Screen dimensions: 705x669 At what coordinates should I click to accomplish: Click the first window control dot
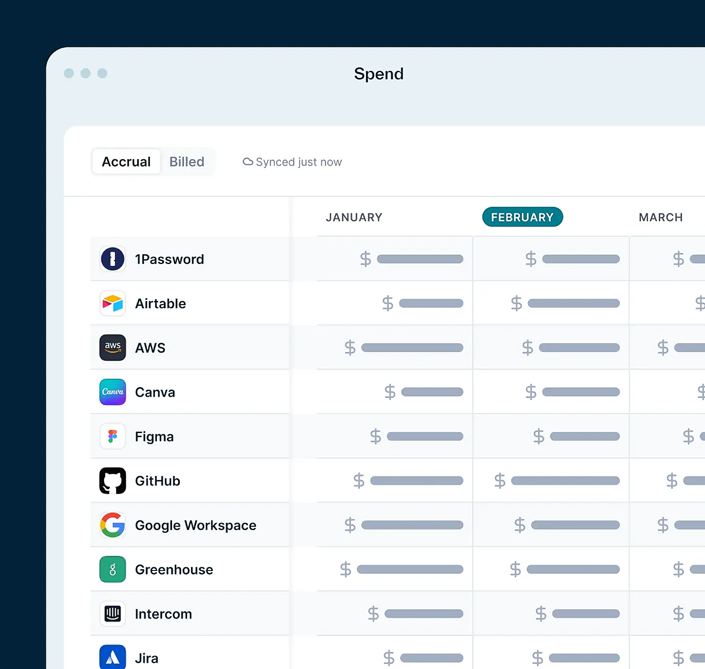coord(69,73)
